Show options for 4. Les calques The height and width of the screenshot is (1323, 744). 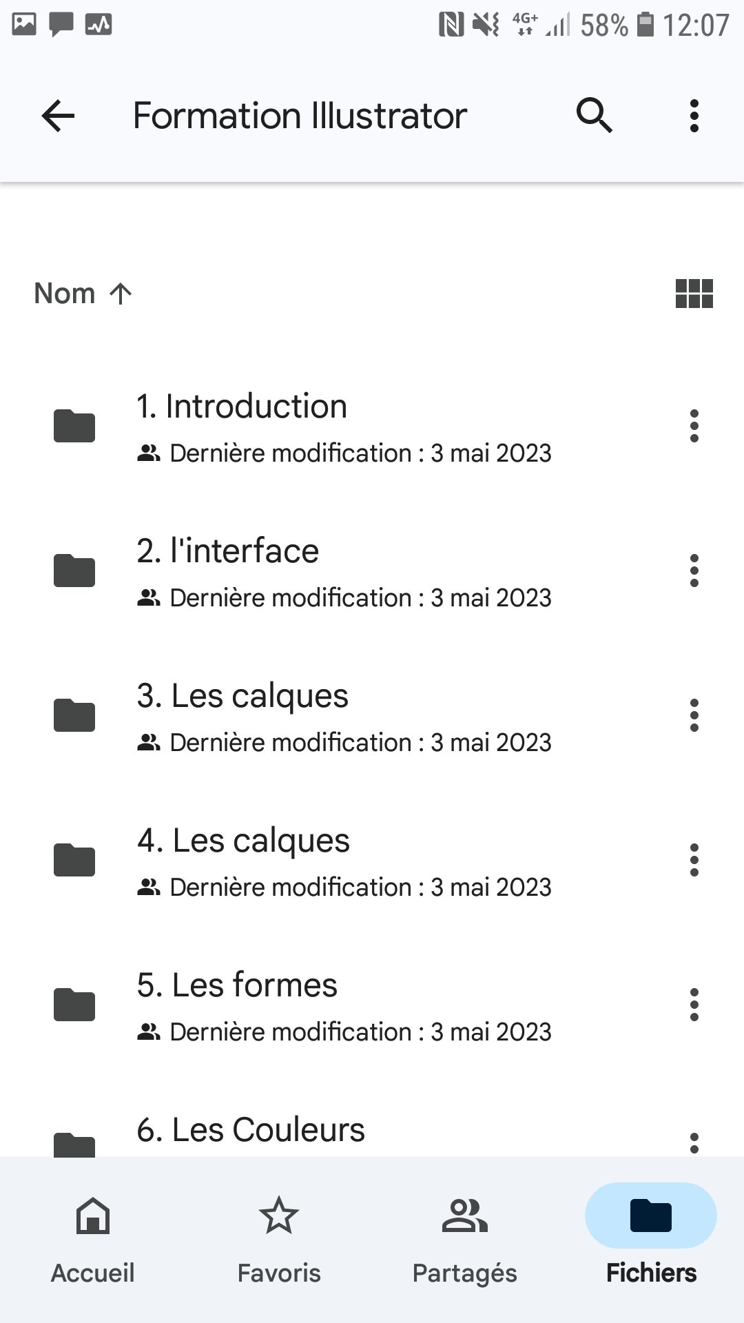694,860
